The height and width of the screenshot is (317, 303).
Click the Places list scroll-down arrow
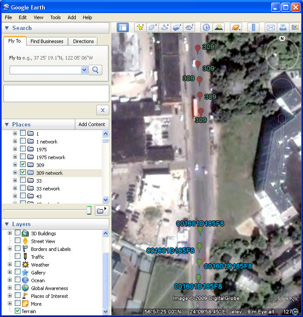[105, 200]
